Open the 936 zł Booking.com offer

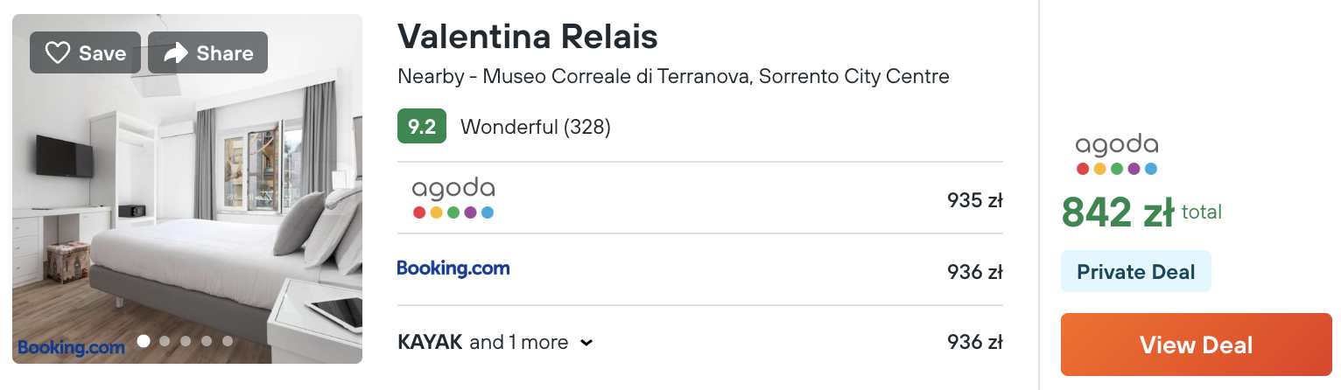tap(700, 270)
